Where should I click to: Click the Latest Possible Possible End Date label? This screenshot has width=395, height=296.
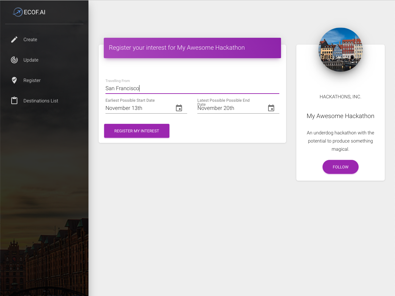coord(224,102)
